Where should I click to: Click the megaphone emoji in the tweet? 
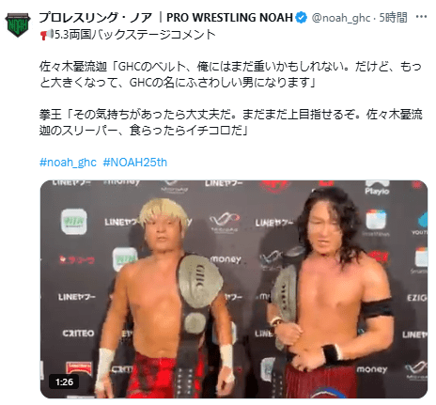pos(47,35)
